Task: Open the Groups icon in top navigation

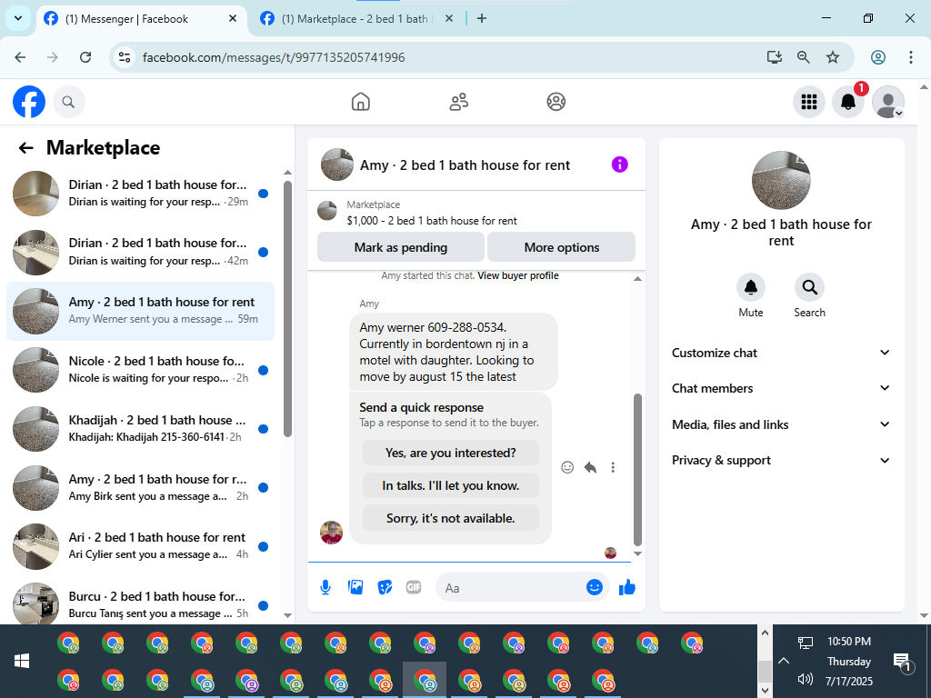Action: (x=556, y=102)
